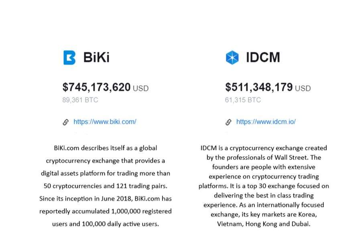Click the line starting "BiKi.com describes itself"
345x252 pixels.
pyautogui.click(x=106, y=148)
